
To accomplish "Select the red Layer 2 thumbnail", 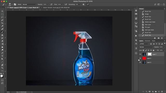I will point(144,58).
